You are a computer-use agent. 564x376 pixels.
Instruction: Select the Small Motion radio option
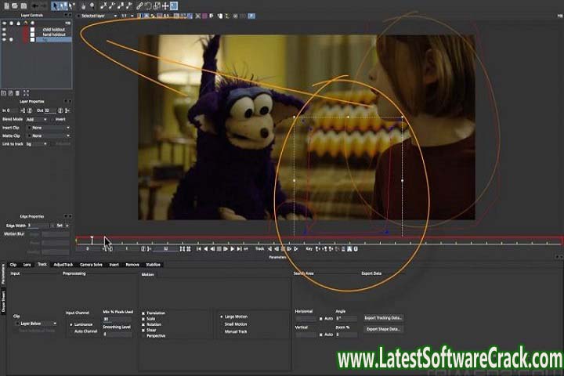pyautogui.click(x=222, y=324)
